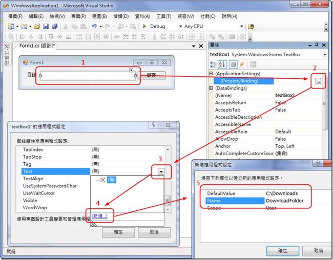Open the Text binding dropdown arrow
Screen dimensions: 333x260
161,171
